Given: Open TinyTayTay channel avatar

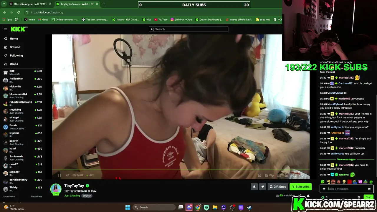Looking at the screenshot, I should click(x=56, y=189).
